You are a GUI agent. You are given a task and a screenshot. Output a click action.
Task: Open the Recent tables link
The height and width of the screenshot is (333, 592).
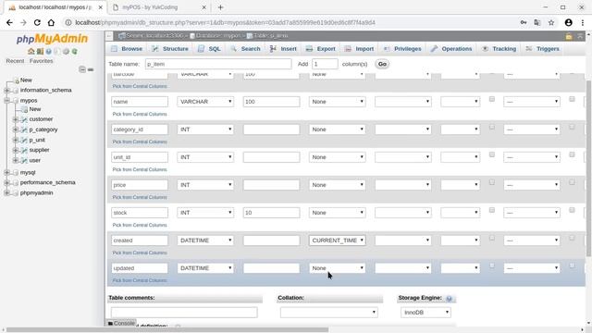click(15, 61)
